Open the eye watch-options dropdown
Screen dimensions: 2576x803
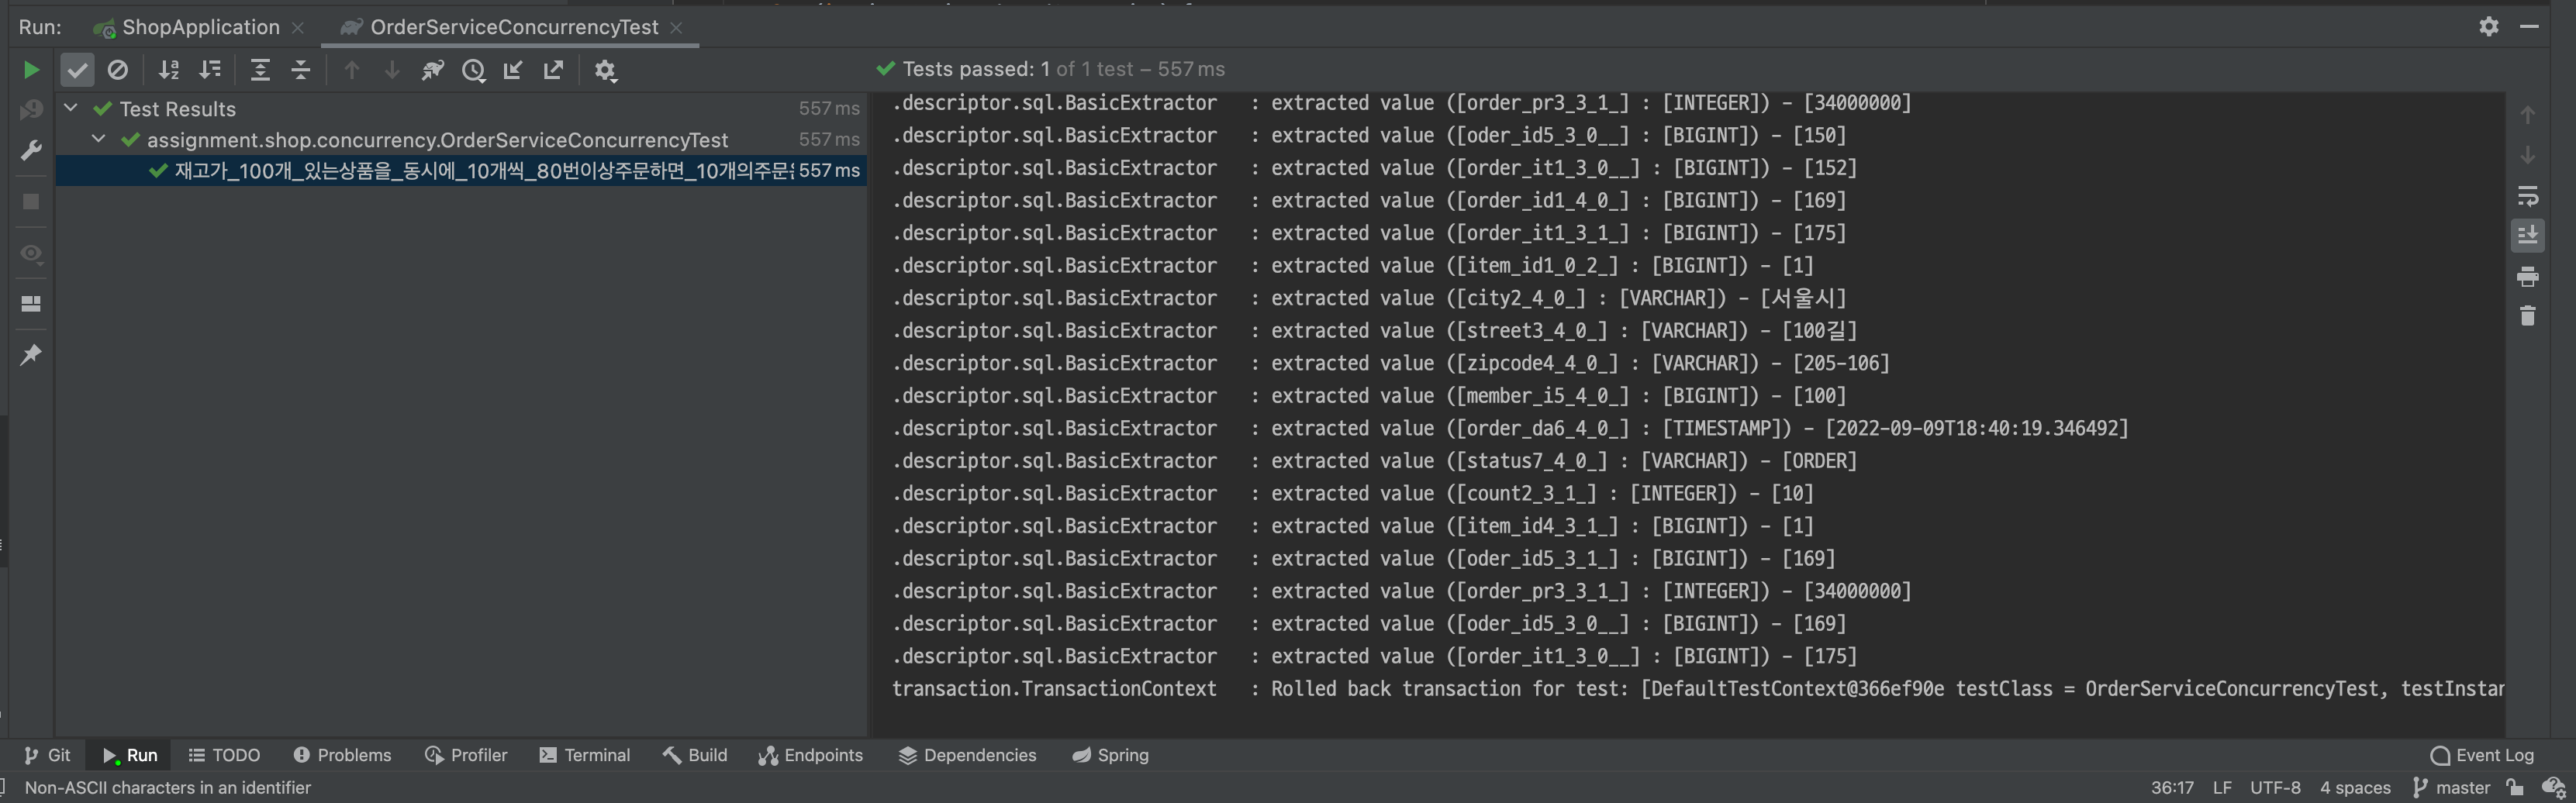point(31,253)
